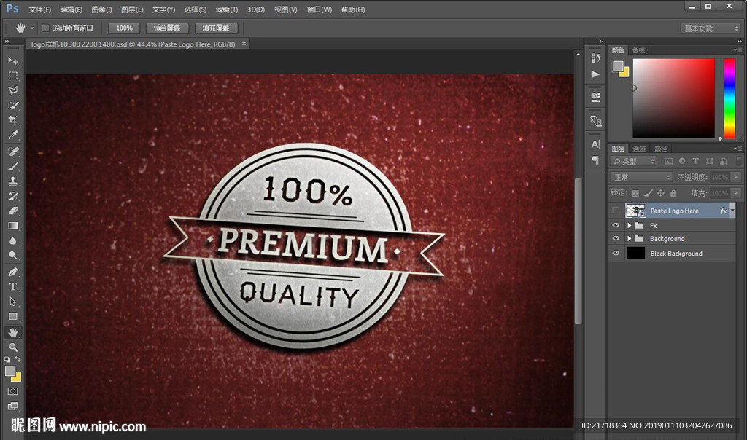This screenshot has width=747, height=440.
Task: Select the Eyedropper tool
Action: tap(13, 135)
